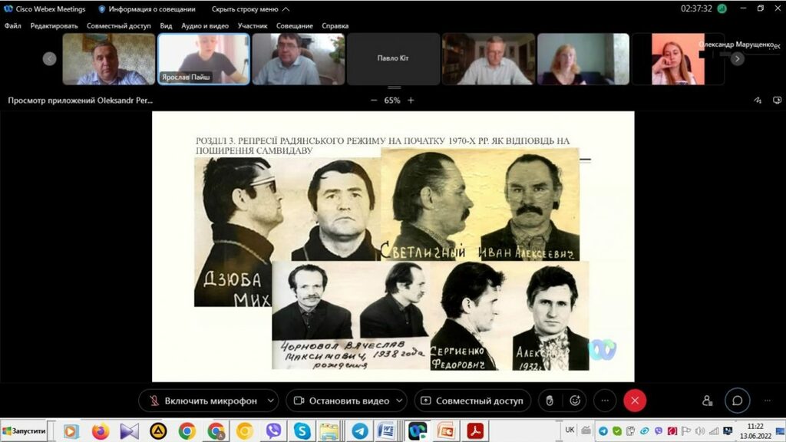Screen dimensions: 786x442
Task: Toggle Остановить видео camera button
Action: (342, 401)
